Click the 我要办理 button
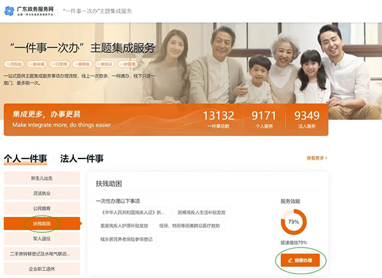 [300, 260]
